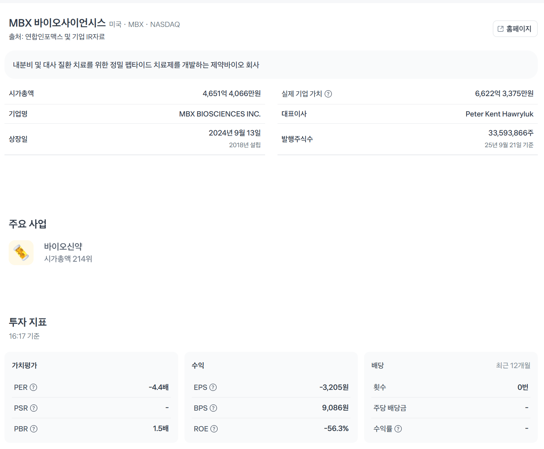544x449 pixels.
Task: Click the 2018년 설립 text
Action: 245,145
